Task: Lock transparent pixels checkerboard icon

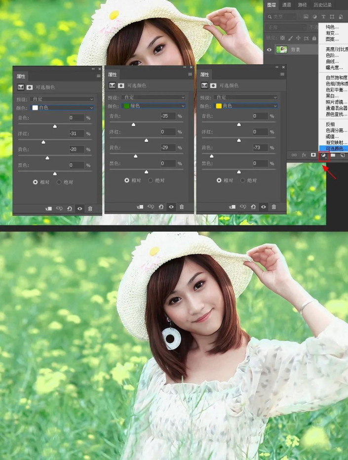Action: (282, 38)
